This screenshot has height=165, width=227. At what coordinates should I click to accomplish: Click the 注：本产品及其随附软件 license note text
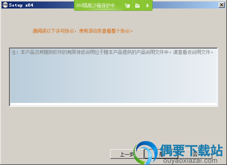pos(112,52)
